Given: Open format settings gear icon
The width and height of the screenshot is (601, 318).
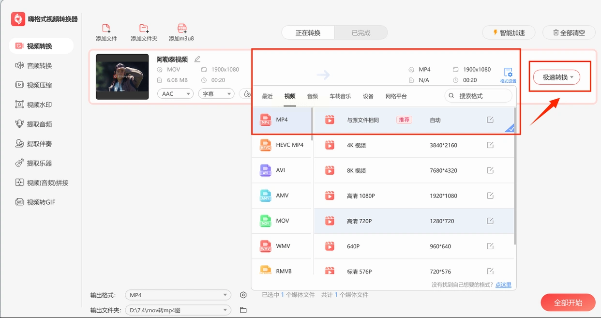Looking at the screenshot, I should 508,73.
